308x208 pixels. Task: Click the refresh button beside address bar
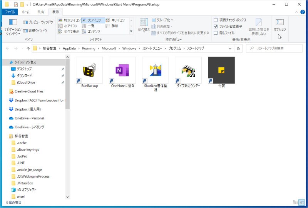(x=238, y=49)
